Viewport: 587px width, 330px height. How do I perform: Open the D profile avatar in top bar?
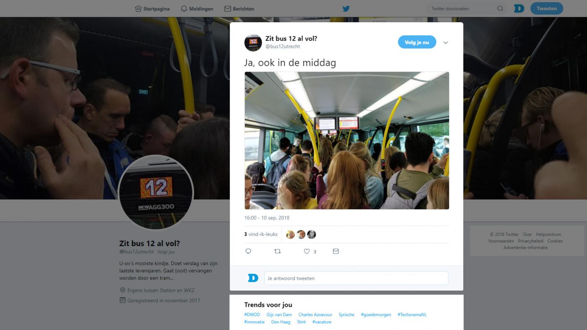pyautogui.click(x=519, y=8)
